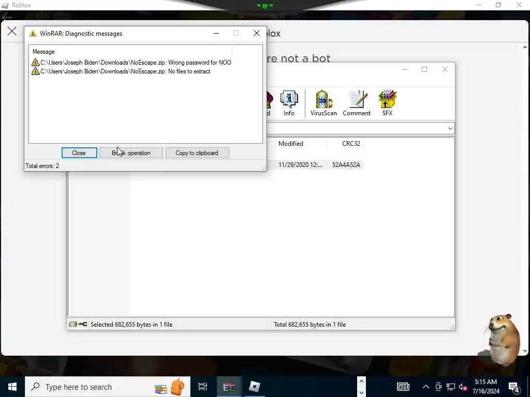530x397 pixels.
Task: Close the Roblox verification overlay with X
Action: [x=12, y=32]
